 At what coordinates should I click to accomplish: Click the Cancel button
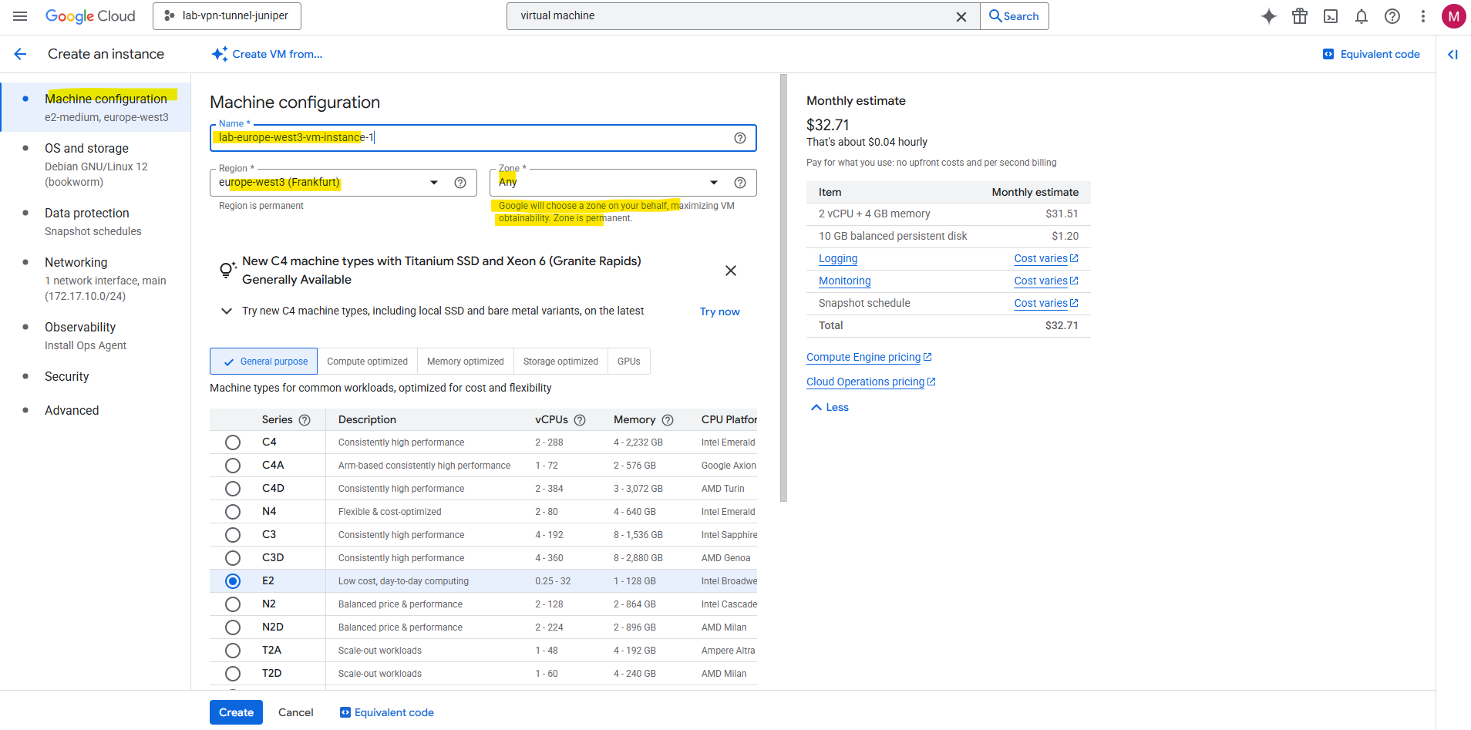click(296, 712)
